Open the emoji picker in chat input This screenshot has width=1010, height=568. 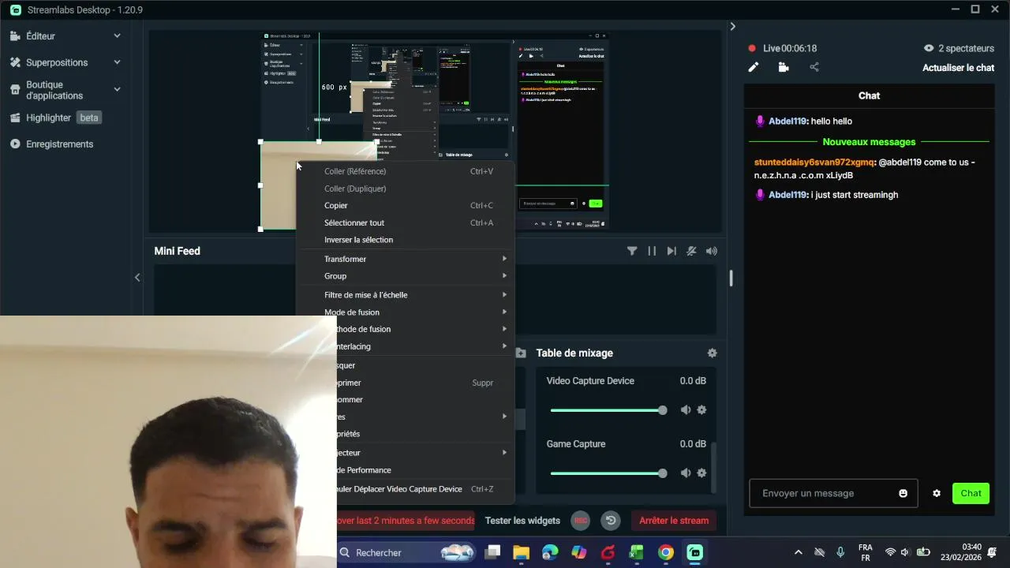click(x=903, y=494)
